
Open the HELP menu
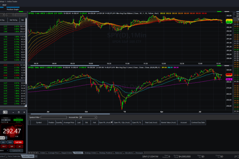[4, 5]
